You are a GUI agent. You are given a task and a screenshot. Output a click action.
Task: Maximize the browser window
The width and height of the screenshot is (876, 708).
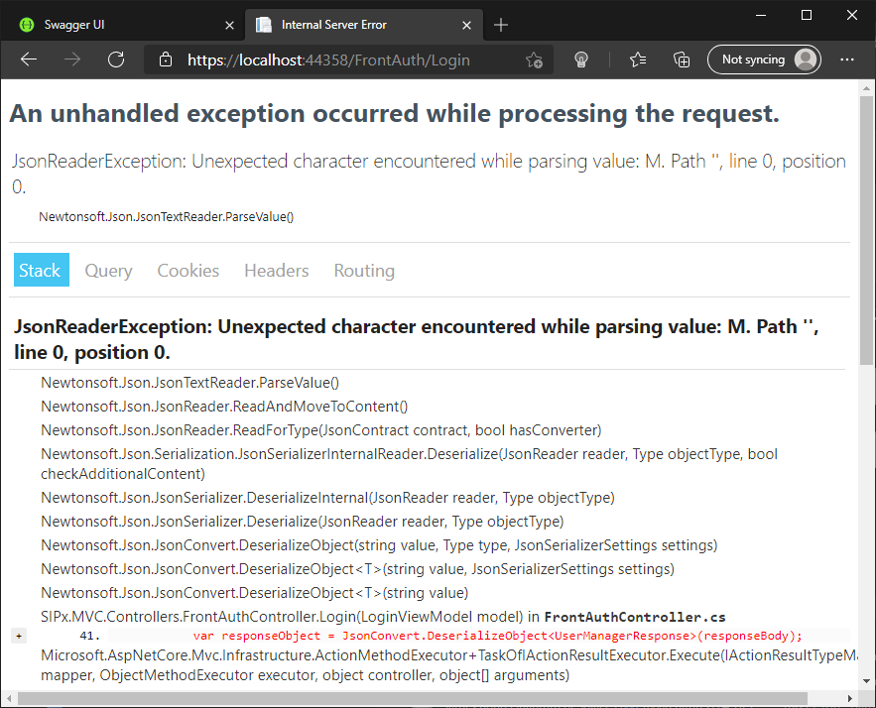coord(807,15)
